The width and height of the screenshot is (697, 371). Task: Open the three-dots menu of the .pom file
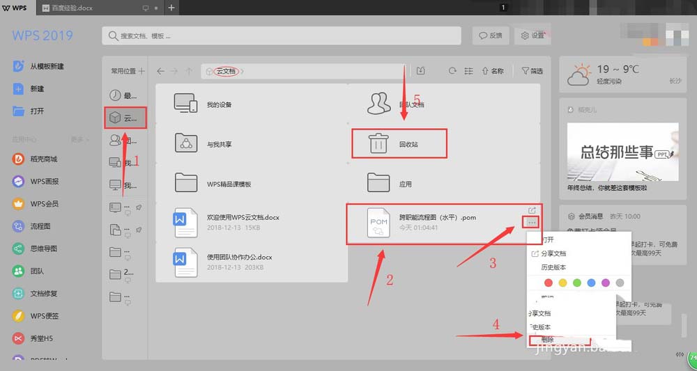point(532,222)
